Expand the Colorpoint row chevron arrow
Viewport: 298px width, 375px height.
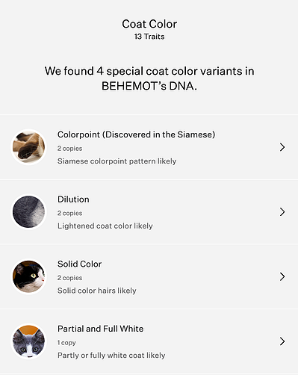point(282,147)
